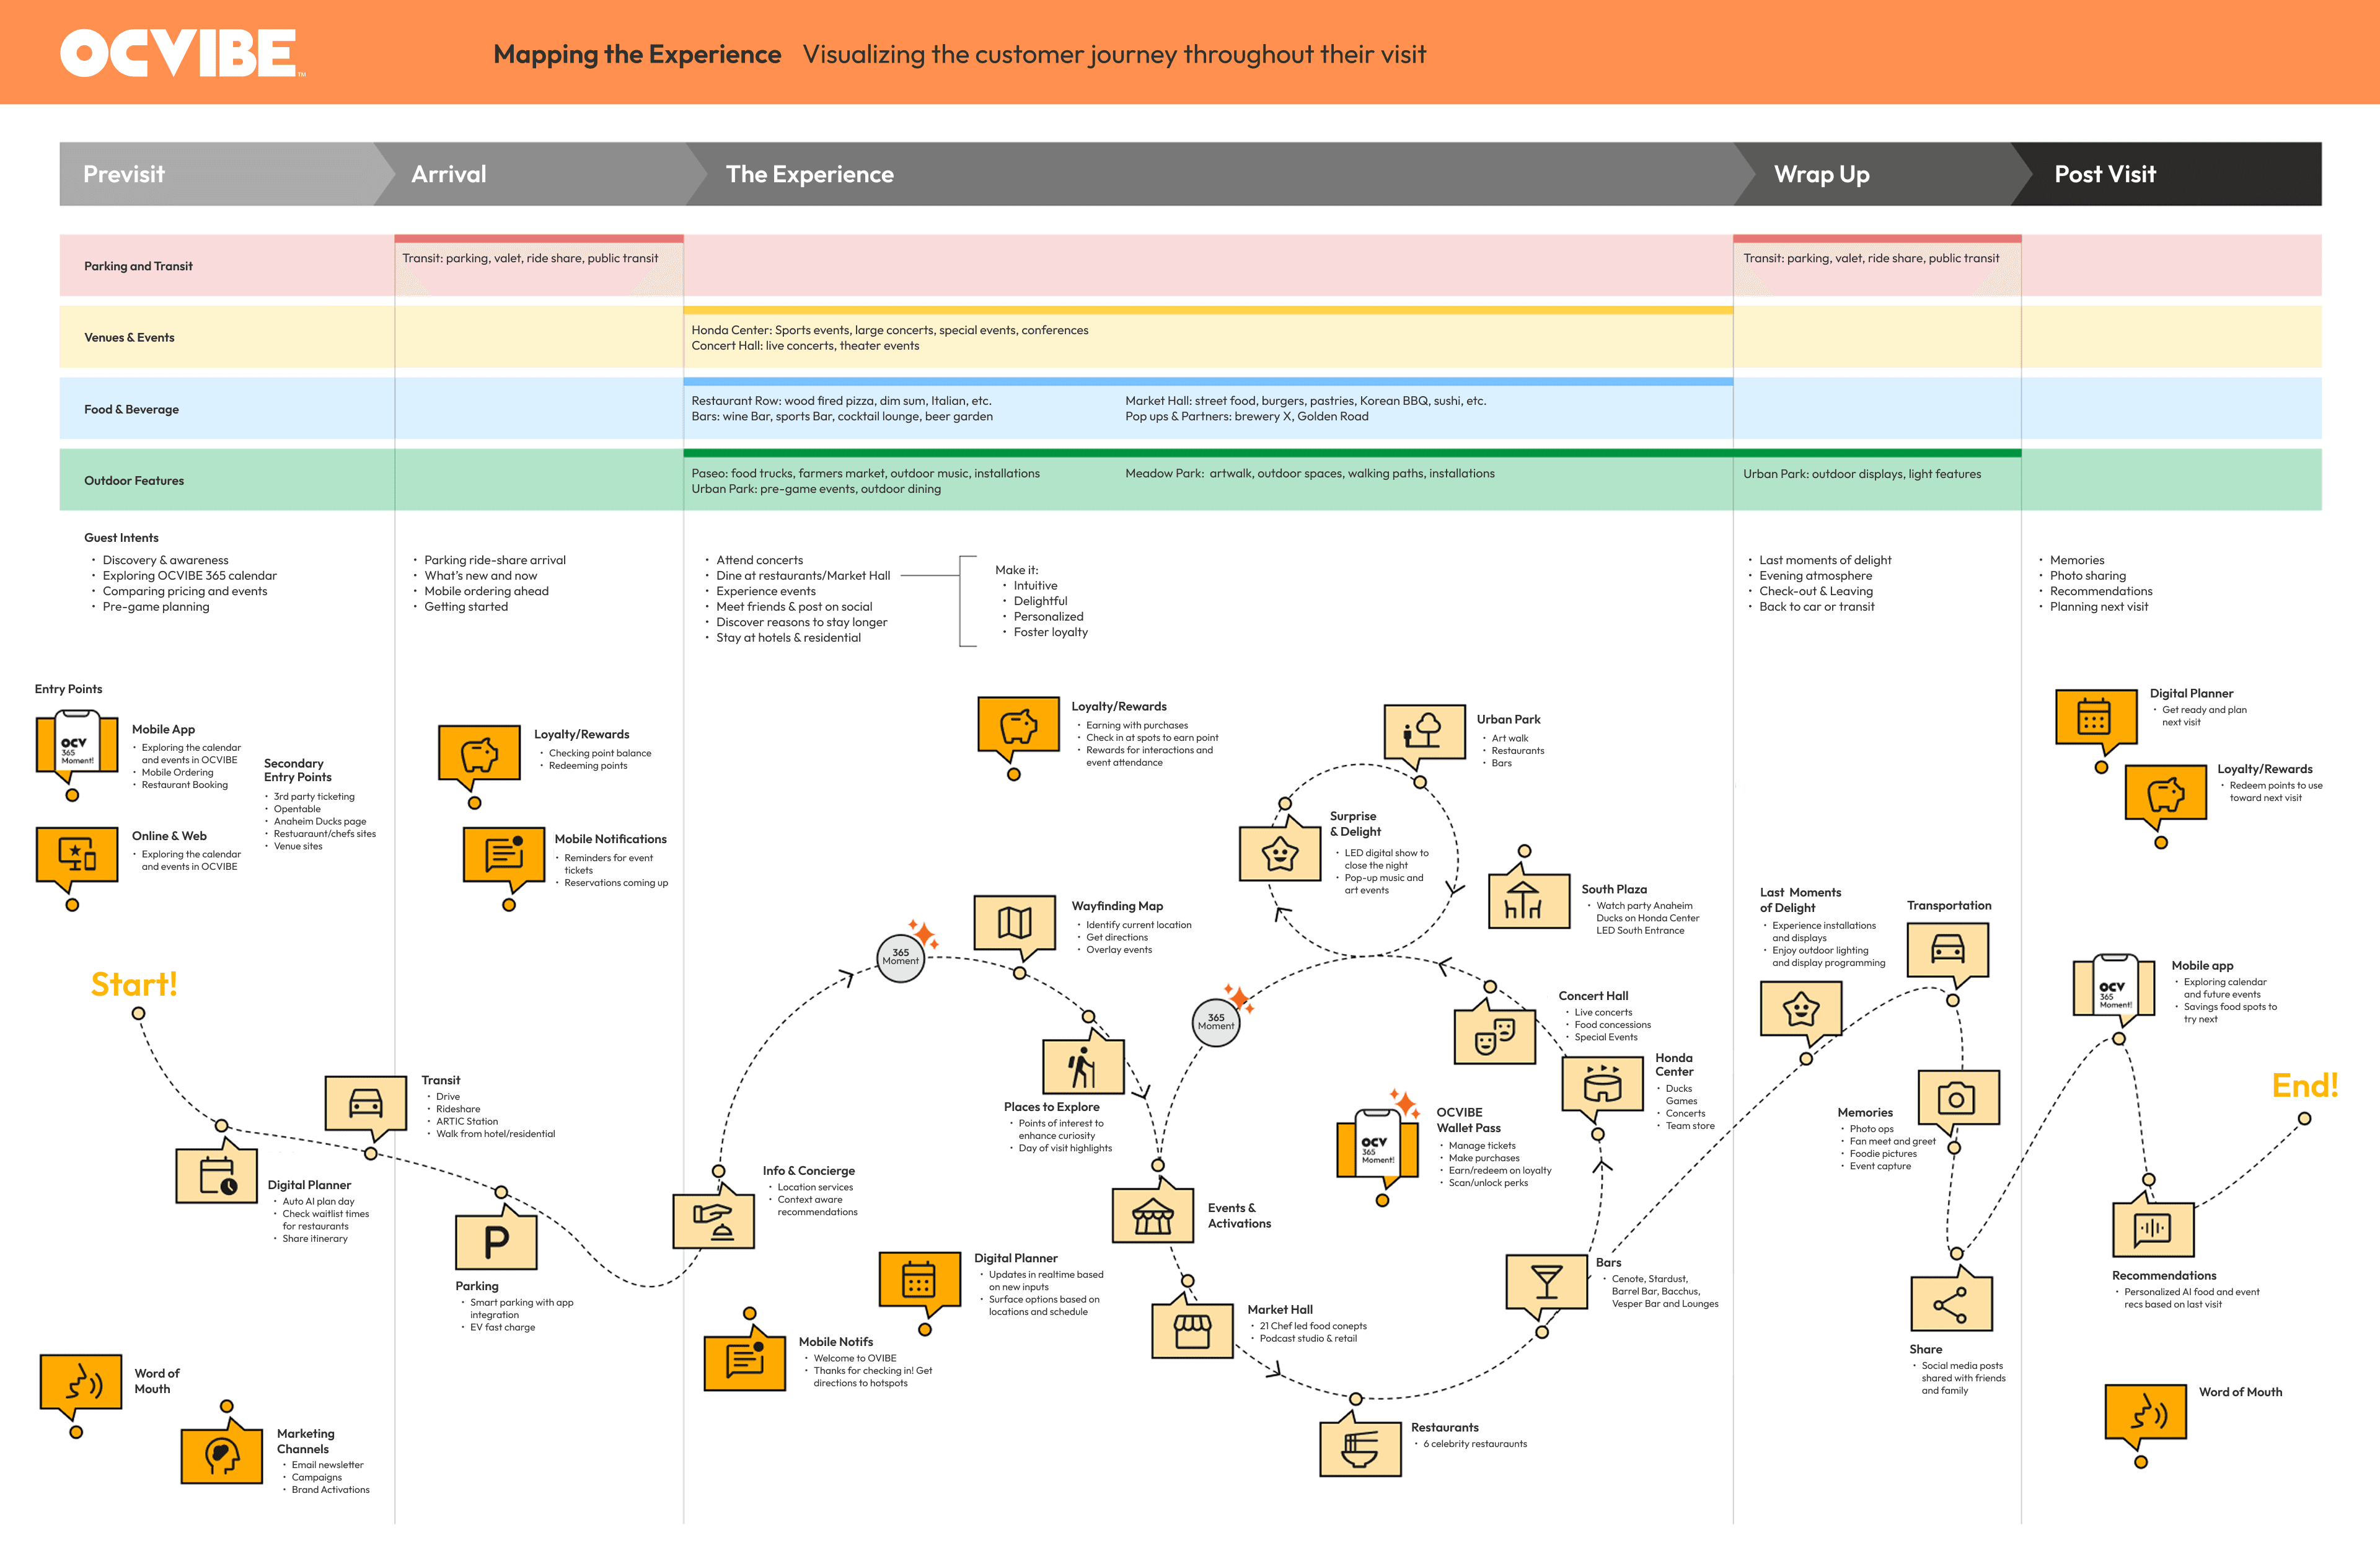Click the Food & Beverage blue row label
Viewport: 2380px width, 1558px height.
click(x=131, y=409)
